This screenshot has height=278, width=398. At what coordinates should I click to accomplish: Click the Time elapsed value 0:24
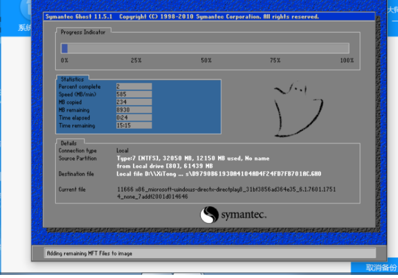[x=134, y=118]
